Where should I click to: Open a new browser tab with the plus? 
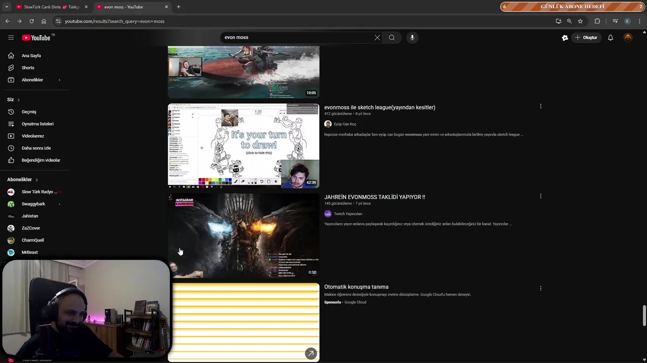178,7
